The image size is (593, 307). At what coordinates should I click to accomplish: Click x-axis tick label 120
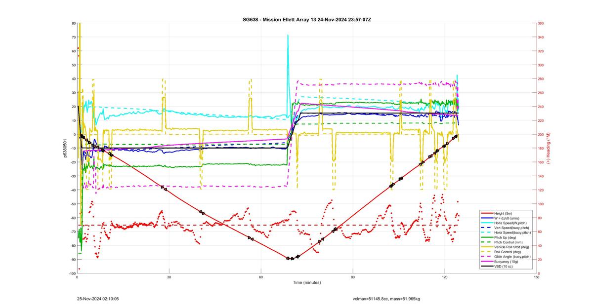(445, 277)
